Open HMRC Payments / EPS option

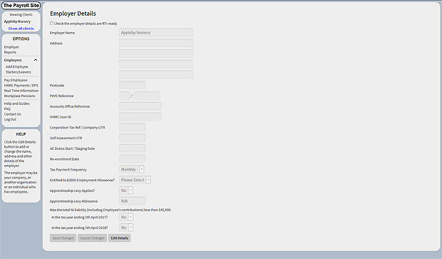coord(21,85)
